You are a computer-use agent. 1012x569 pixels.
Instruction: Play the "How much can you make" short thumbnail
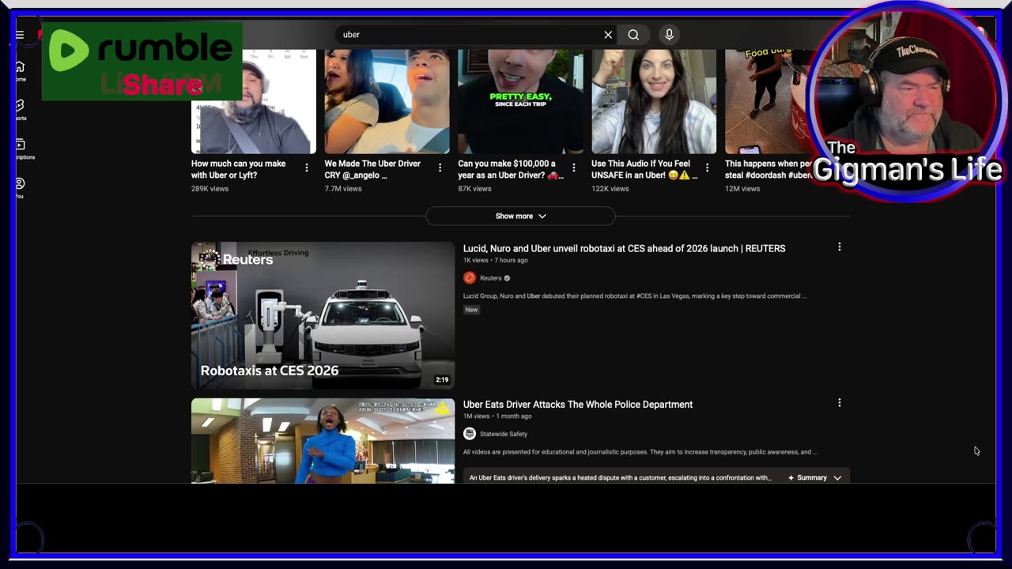[254, 101]
